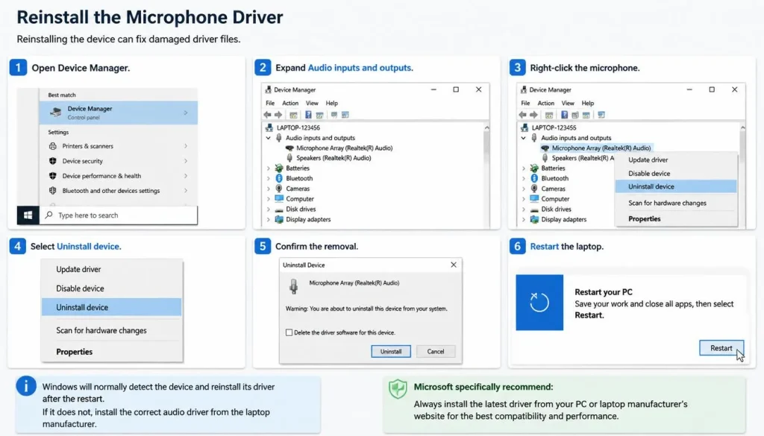Click the Back arrow in step 3 Device Manager toolbar
Image resolution: width=764 pixels, height=436 pixels.
(x=523, y=115)
